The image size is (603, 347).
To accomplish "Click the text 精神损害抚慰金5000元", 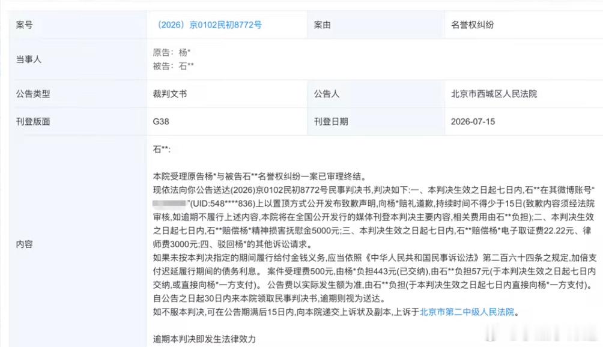I will click(x=295, y=231).
